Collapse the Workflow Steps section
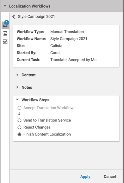 [17, 99]
